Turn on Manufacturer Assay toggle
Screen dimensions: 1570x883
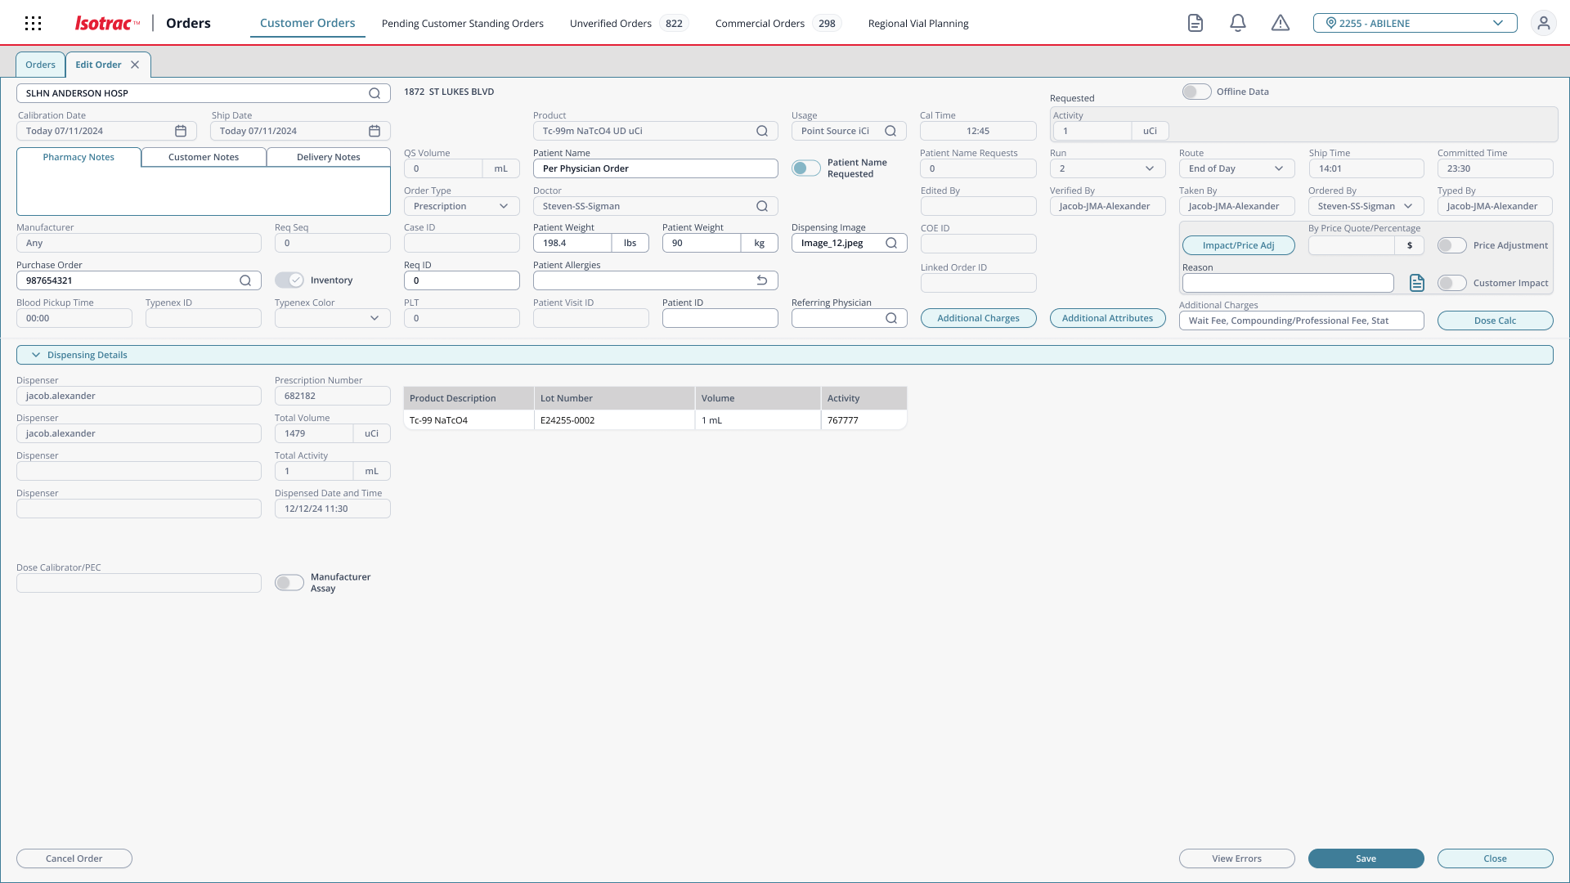pyautogui.click(x=289, y=583)
